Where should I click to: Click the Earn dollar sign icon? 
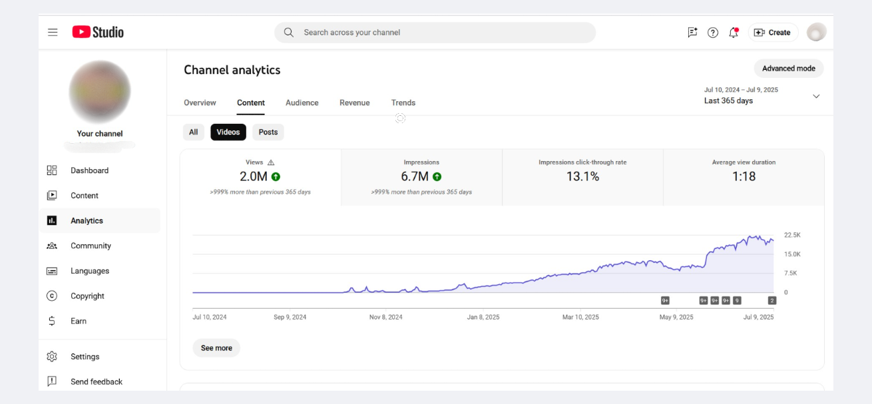pyautogui.click(x=52, y=321)
